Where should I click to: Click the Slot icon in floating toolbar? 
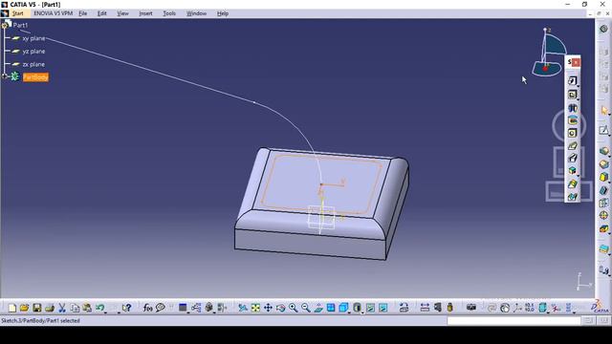[572, 159]
